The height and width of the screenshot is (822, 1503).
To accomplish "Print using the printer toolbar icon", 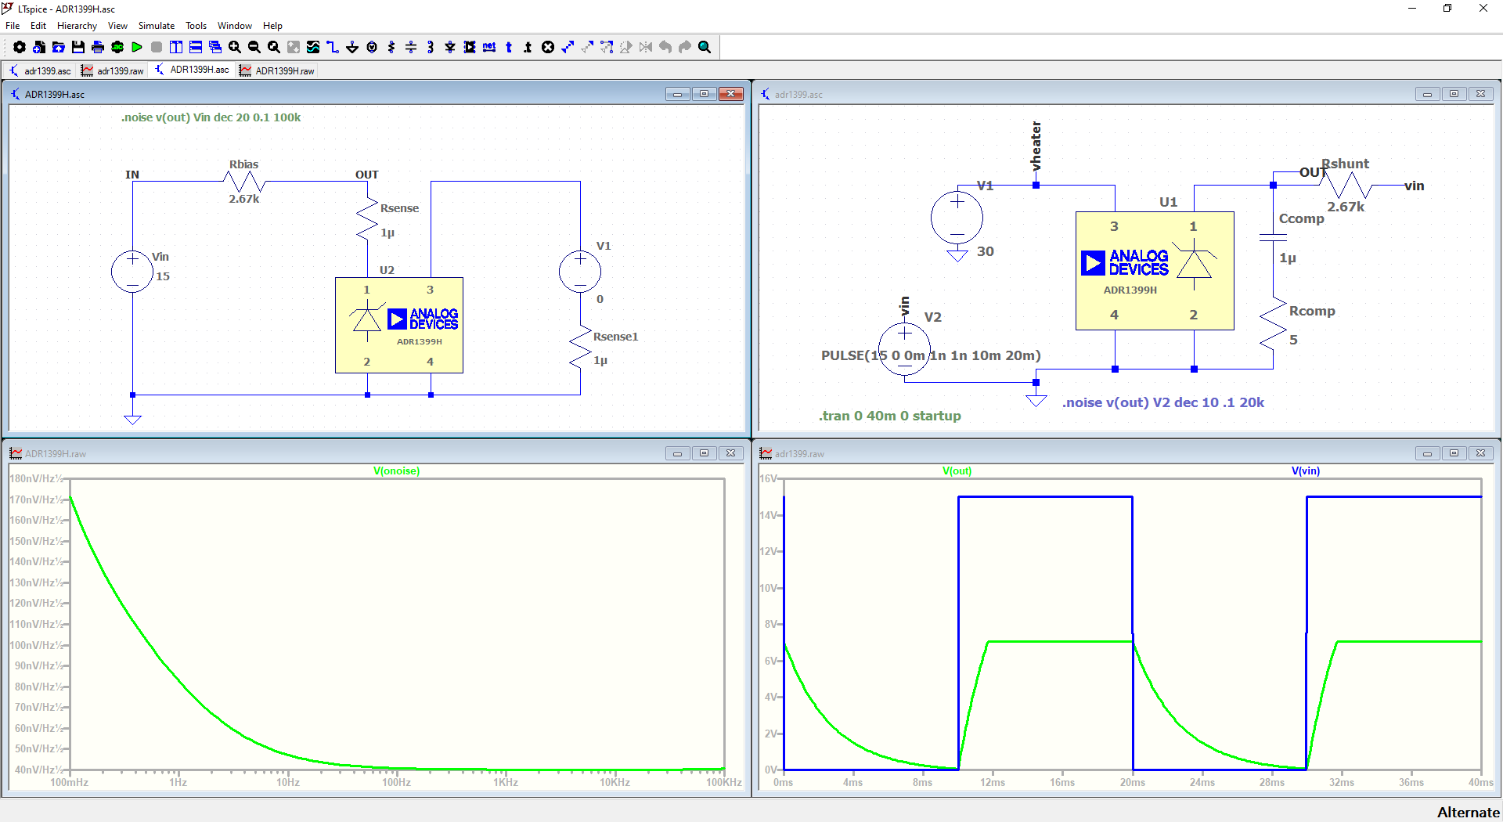I will pos(98,47).
